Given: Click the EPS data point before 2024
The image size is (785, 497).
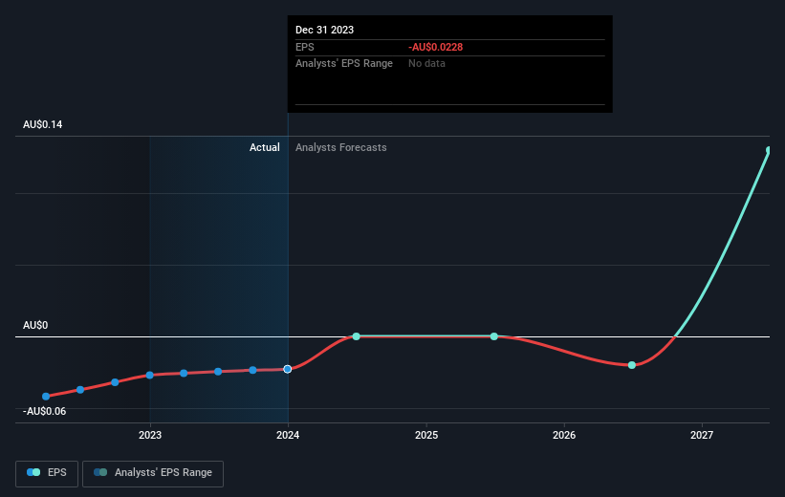Looking at the screenshot, I should (x=252, y=371).
